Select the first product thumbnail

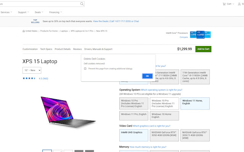(47, 151)
